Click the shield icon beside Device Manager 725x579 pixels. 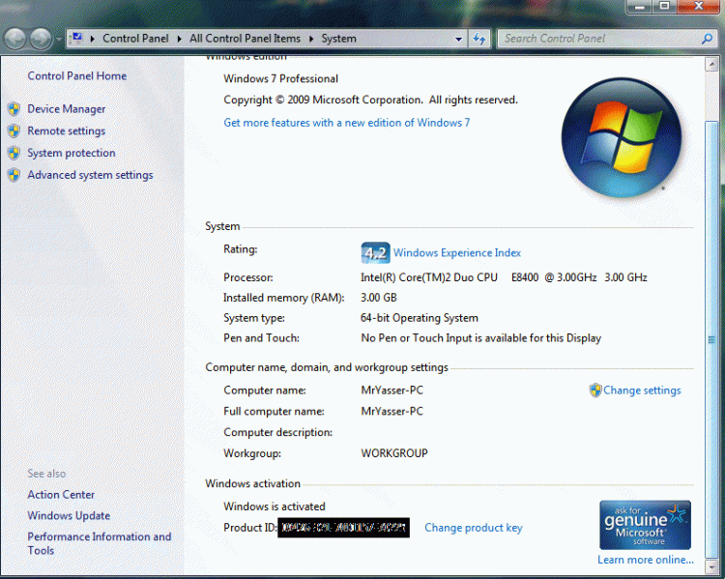click(x=14, y=109)
